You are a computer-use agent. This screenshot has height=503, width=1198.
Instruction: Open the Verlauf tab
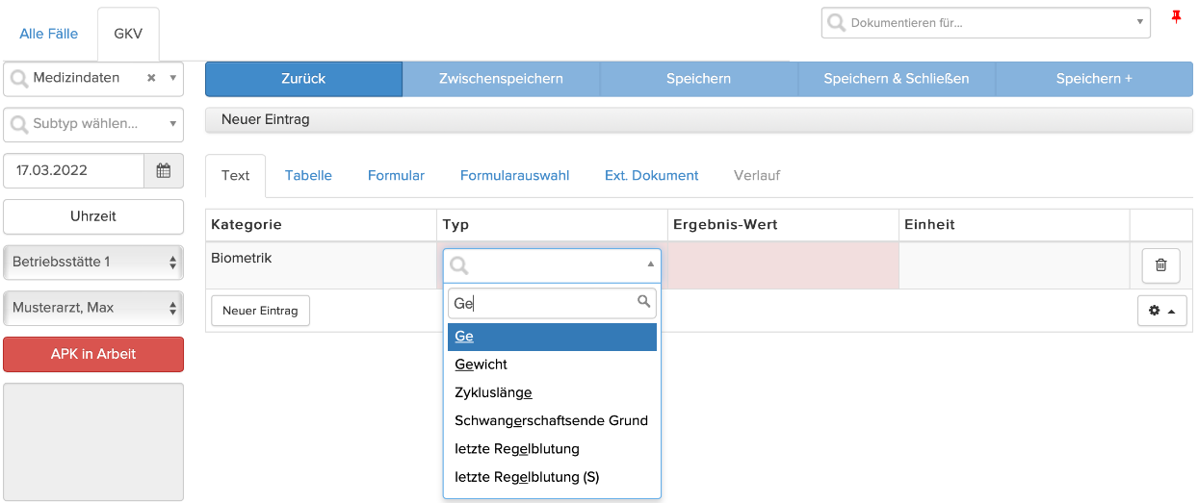[756, 175]
